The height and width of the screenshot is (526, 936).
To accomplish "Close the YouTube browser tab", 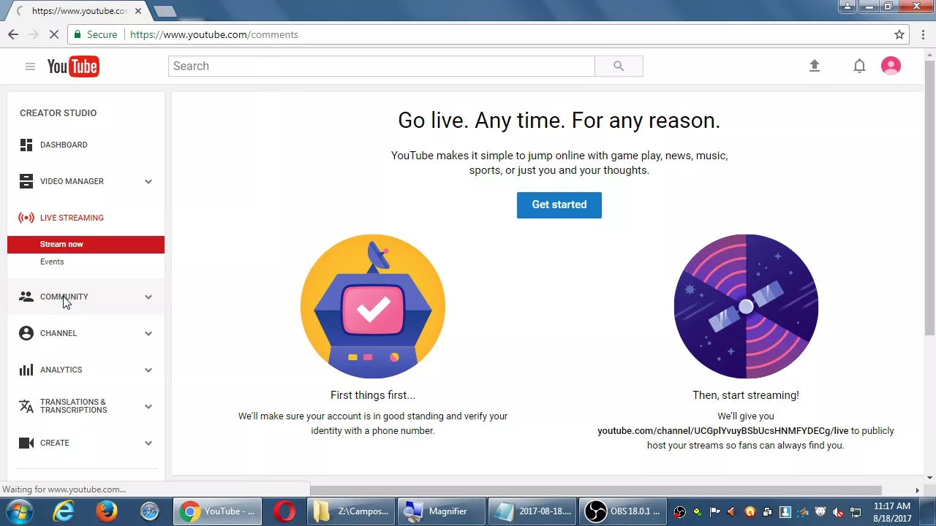I will pyautogui.click(x=137, y=11).
